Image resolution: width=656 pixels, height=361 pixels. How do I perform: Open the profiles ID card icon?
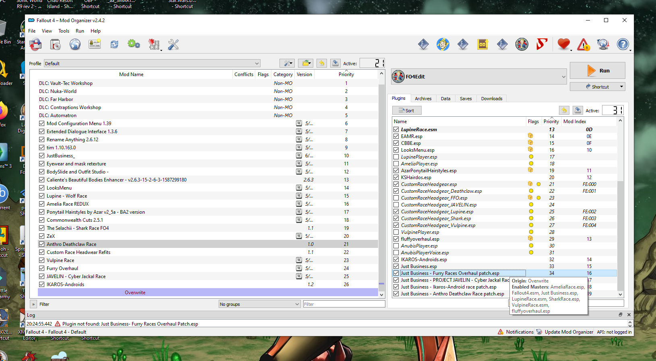point(95,44)
